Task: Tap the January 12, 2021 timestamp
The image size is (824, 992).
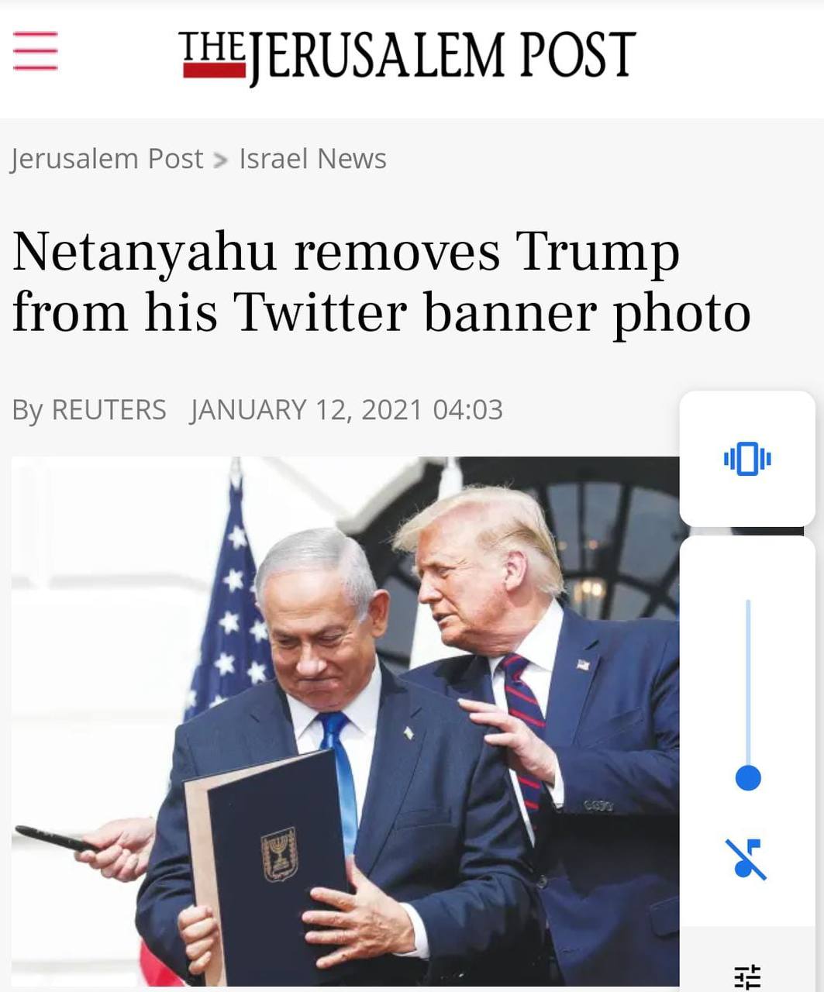Action: click(346, 409)
